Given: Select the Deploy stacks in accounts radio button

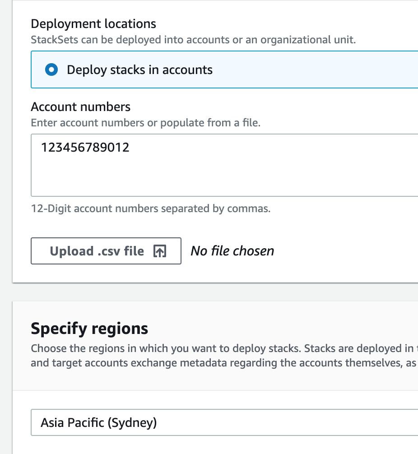Looking at the screenshot, I should click(x=51, y=70).
